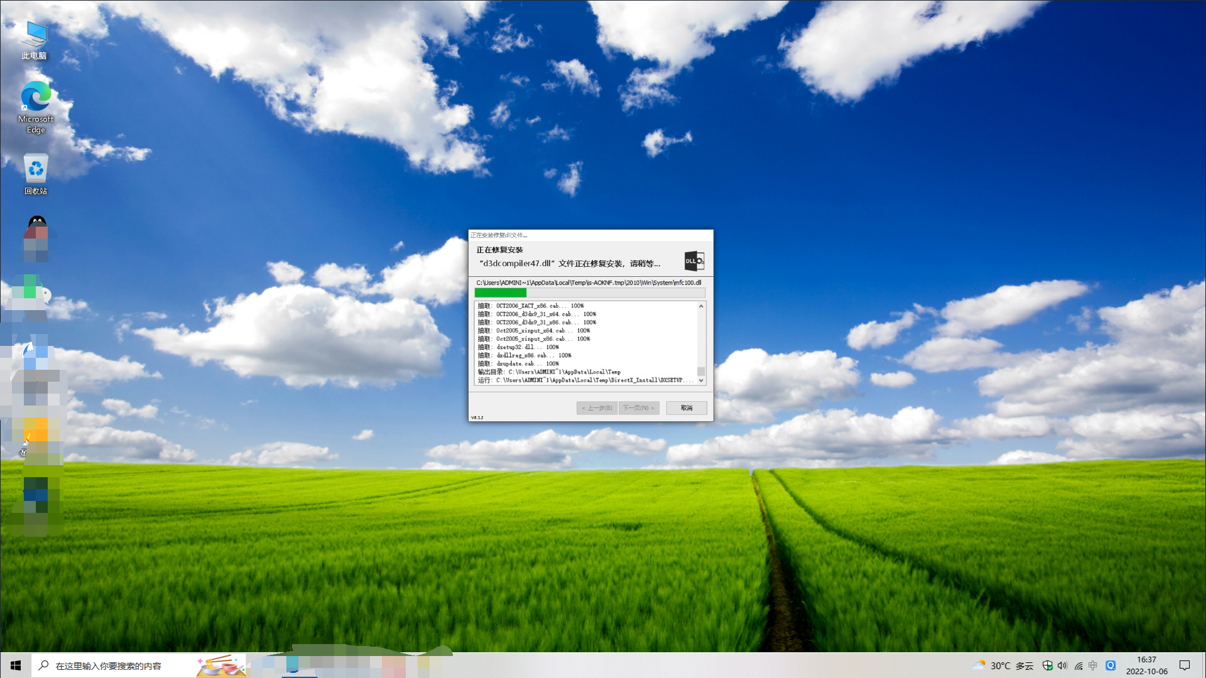Open Microsoft Edge desktop shortcut
The image size is (1206, 678).
point(36,107)
